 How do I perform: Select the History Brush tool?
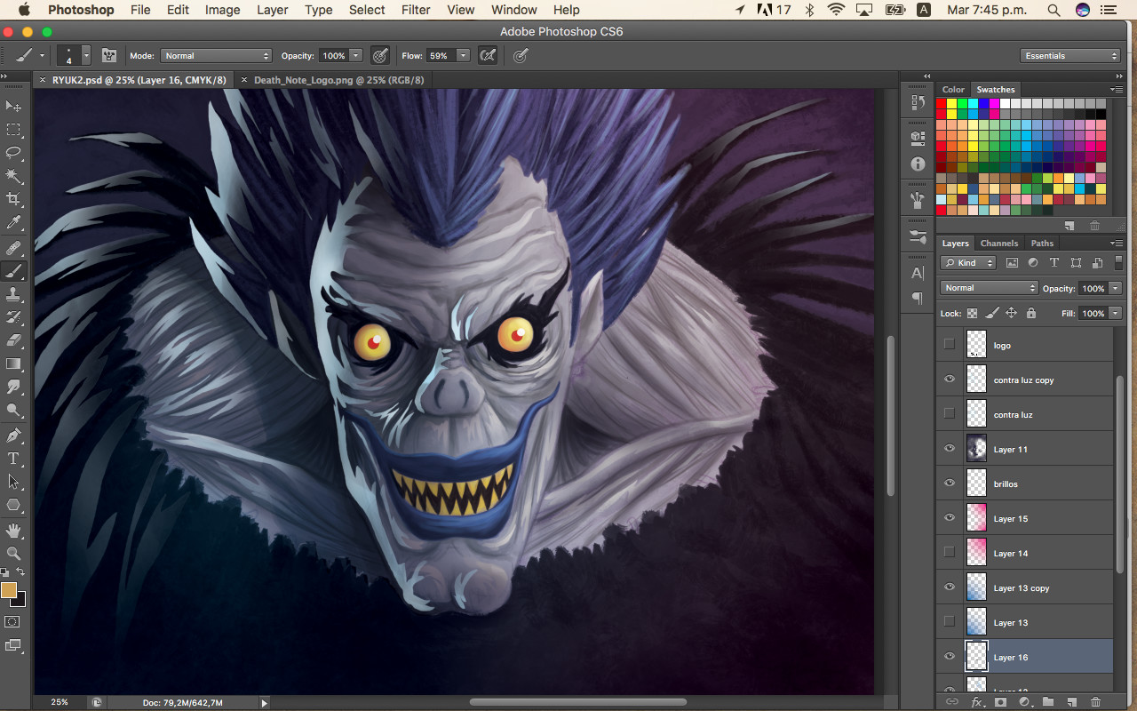13,317
